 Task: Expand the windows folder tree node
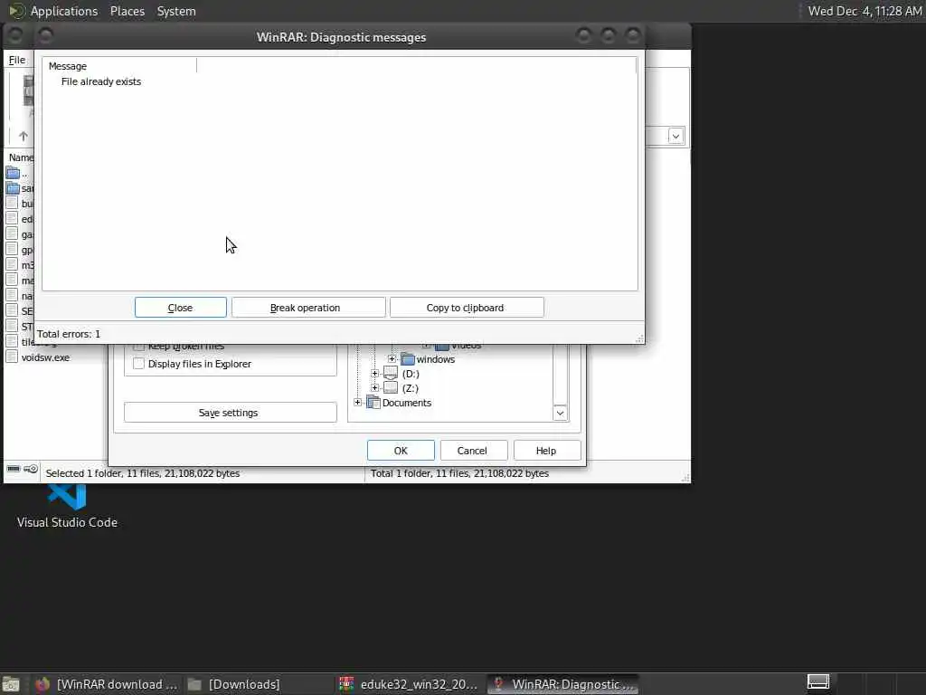point(392,358)
